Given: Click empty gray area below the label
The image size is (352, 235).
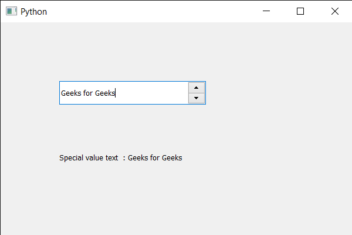Looking at the screenshot, I should (176, 200).
